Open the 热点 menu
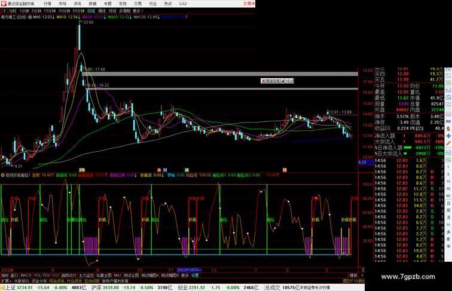 (x=168, y=4)
